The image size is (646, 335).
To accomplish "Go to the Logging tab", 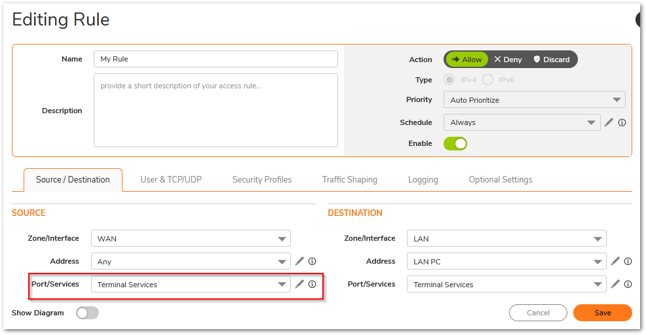I will [x=423, y=180].
